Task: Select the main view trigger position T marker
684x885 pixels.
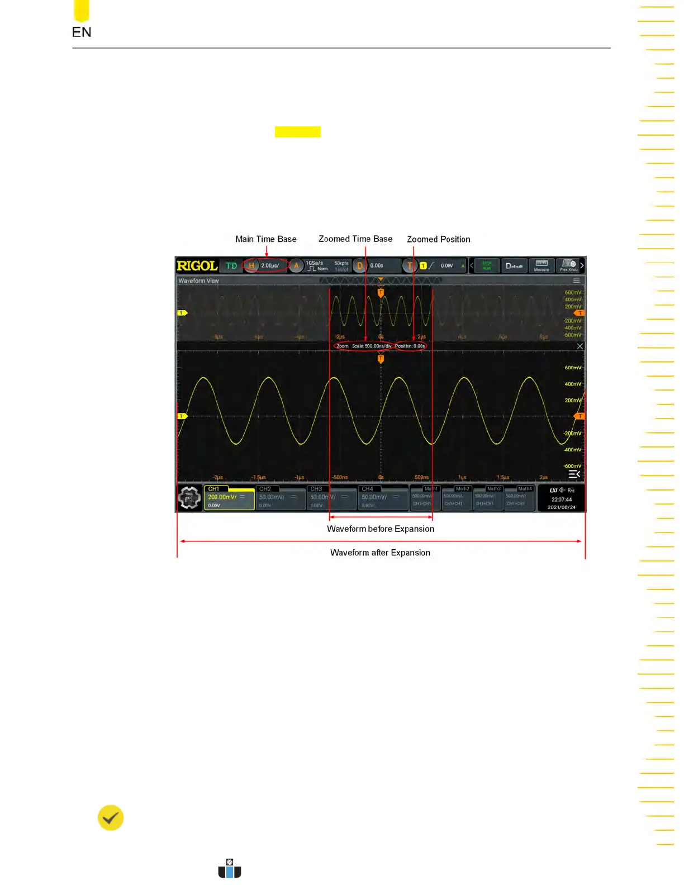Action: coord(381,292)
